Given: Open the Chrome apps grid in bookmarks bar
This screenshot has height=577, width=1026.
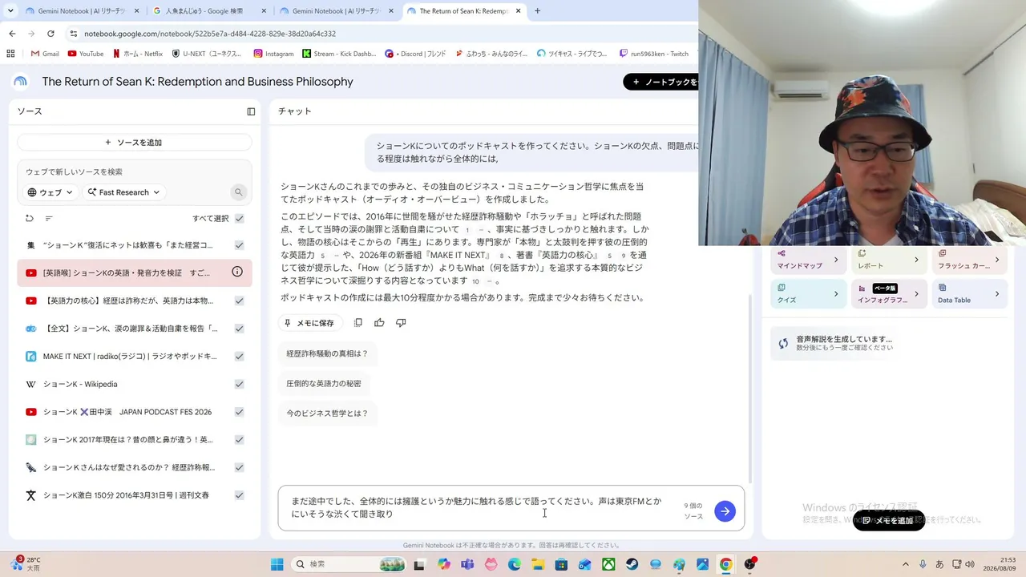Looking at the screenshot, I should [10, 54].
